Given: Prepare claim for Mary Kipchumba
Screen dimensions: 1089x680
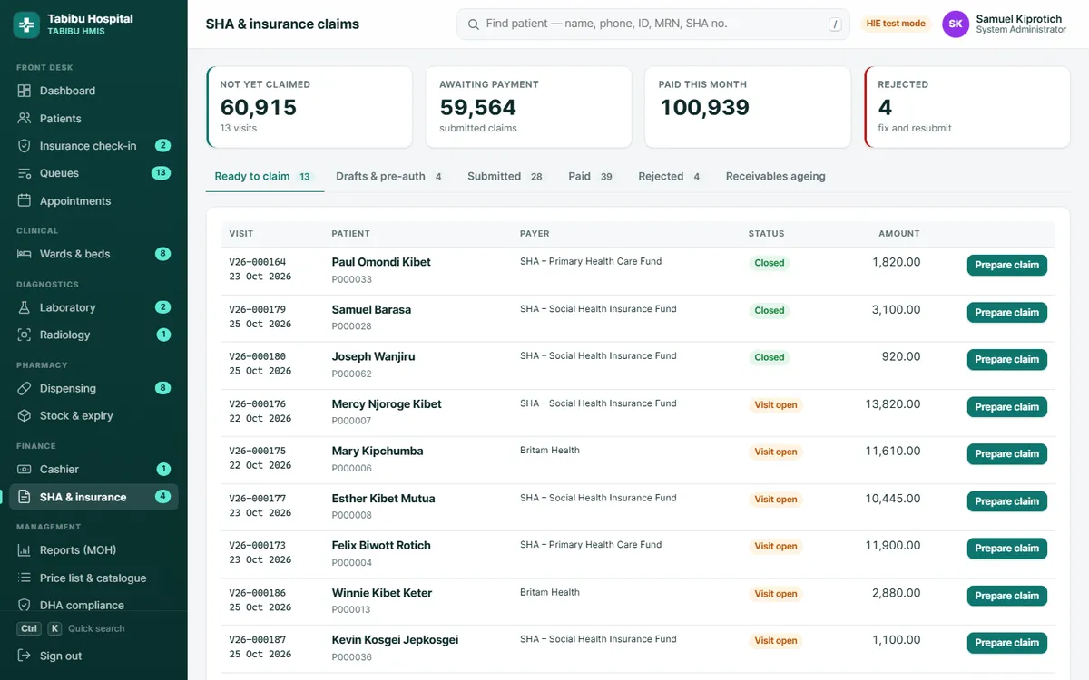Looking at the screenshot, I should (1007, 454).
